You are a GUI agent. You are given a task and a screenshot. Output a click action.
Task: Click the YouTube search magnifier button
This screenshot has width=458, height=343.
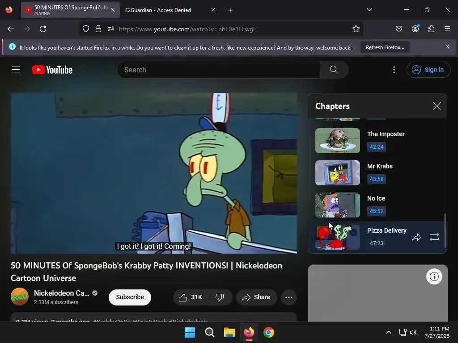click(334, 70)
